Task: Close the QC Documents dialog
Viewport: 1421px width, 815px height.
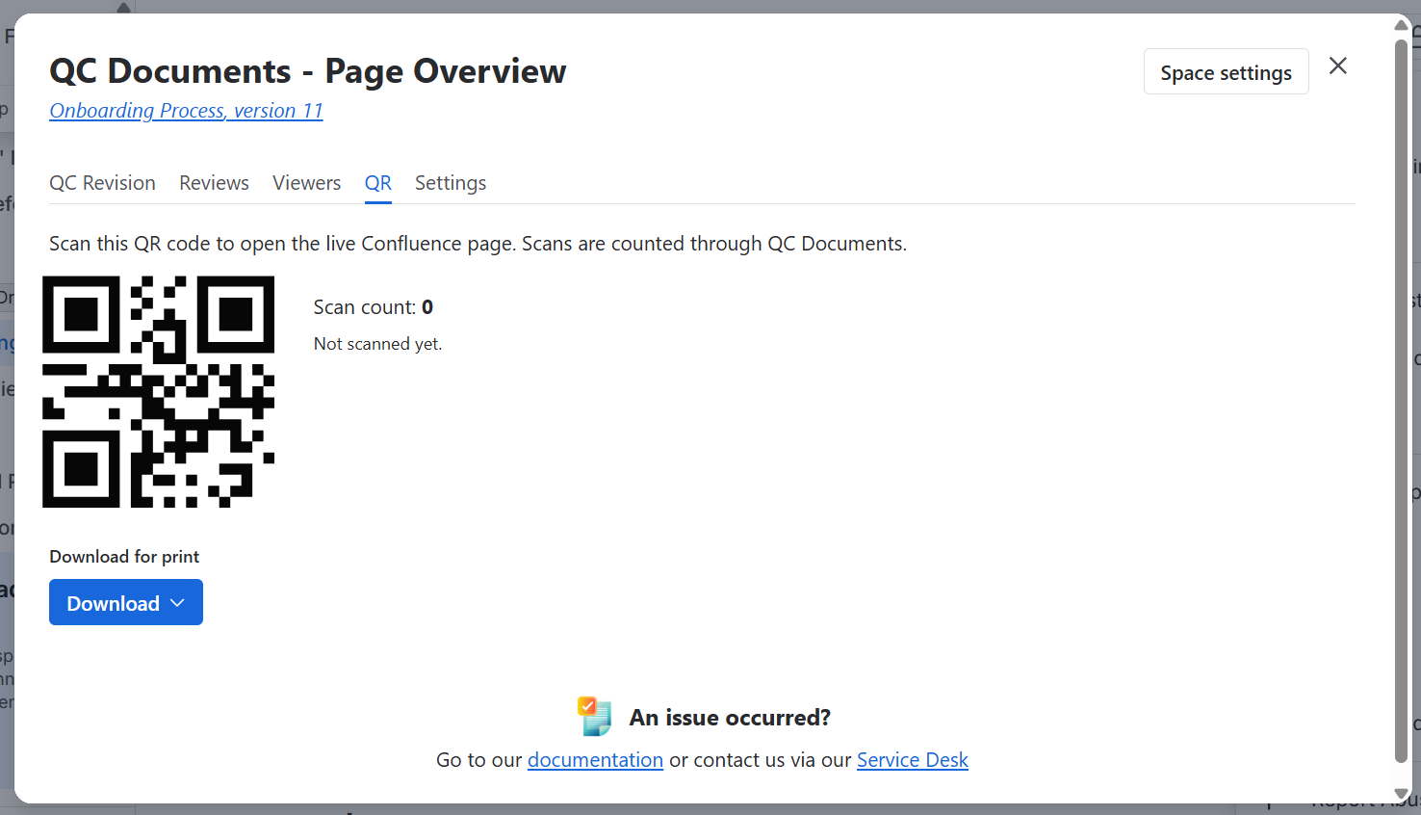Action: [1338, 66]
